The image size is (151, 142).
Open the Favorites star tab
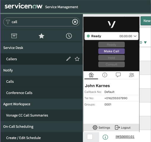click(41, 36)
